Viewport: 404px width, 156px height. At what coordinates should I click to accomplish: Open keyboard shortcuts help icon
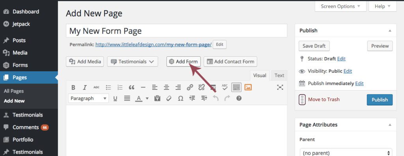click(239, 98)
